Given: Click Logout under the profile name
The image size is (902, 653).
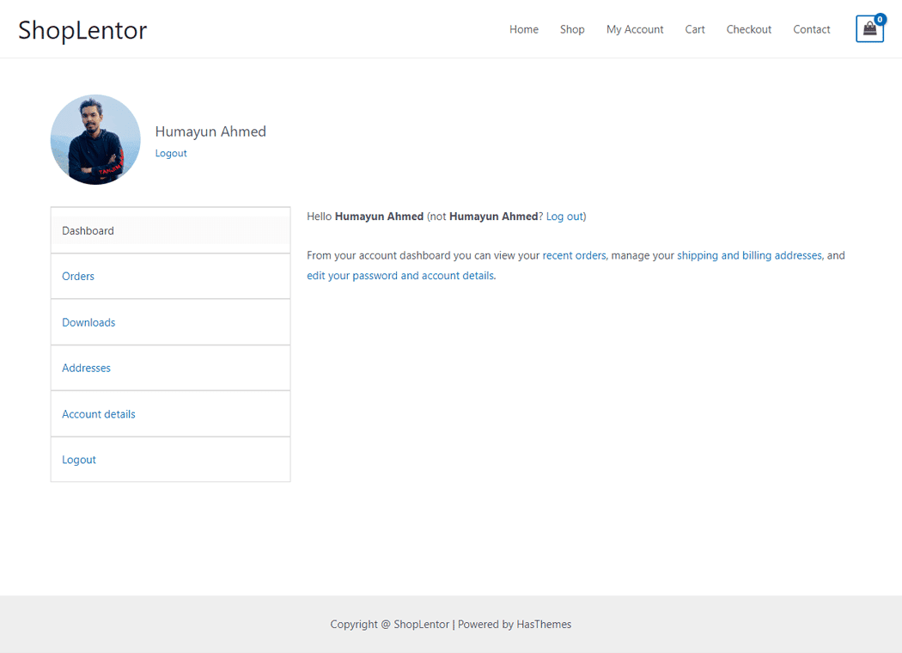Looking at the screenshot, I should 171,153.
